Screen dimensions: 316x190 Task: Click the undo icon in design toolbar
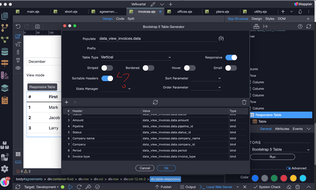pos(18,27)
